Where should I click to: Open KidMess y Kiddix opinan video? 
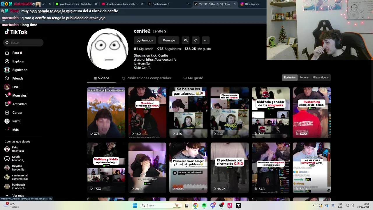[106, 168]
